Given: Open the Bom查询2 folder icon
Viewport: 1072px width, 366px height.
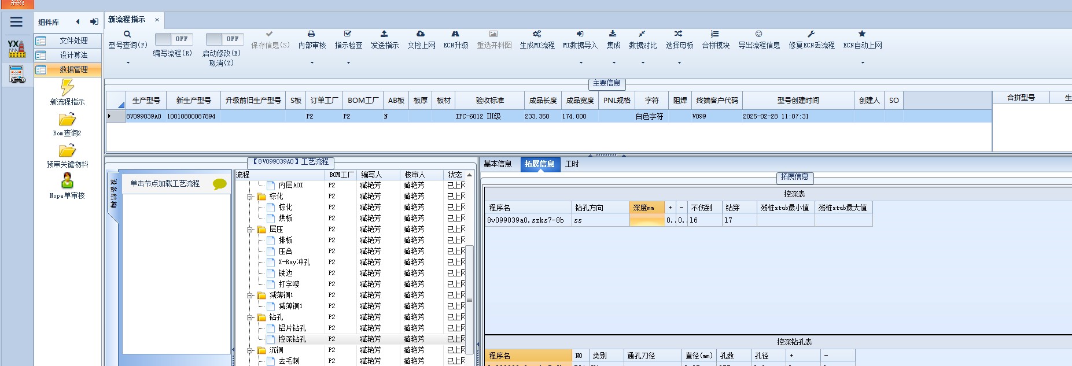Looking at the screenshot, I should click(67, 120).
